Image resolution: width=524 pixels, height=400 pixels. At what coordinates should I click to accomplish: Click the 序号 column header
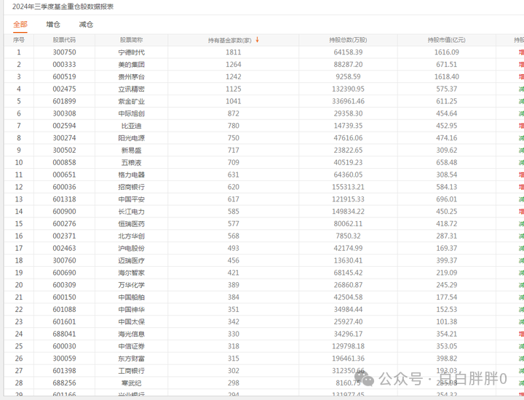click(x=19, y=40)
